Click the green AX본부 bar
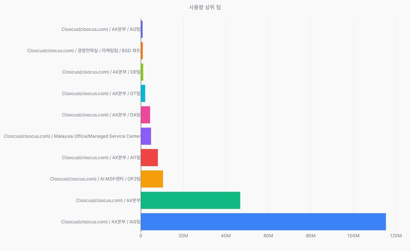 point(190,200)
